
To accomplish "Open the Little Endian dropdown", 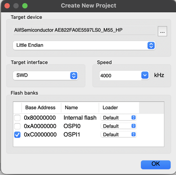I will tap(84, 45).
